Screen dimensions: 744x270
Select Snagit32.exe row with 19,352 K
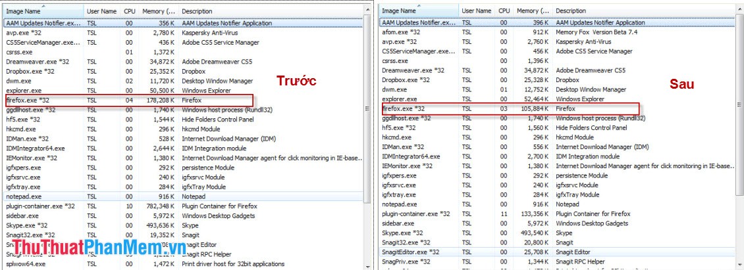tap(184, 235)
